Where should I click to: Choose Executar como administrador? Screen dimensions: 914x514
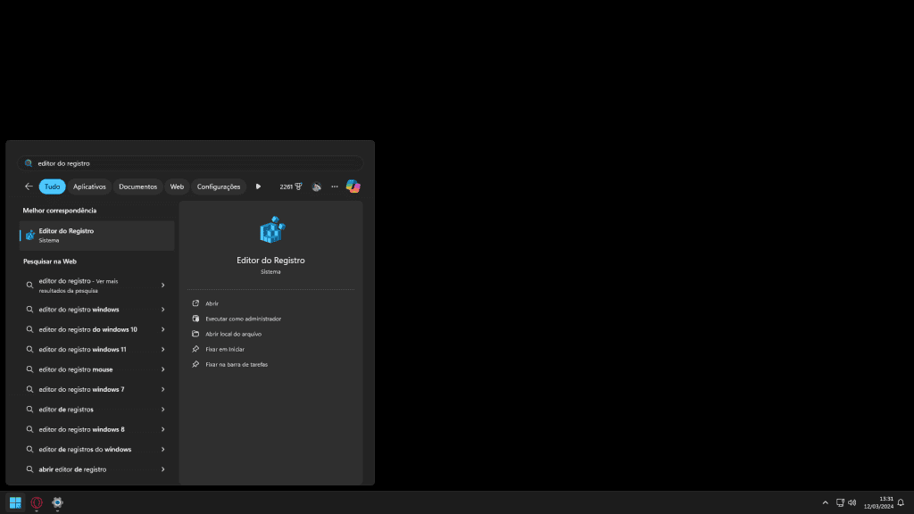[x=243, y=319]
